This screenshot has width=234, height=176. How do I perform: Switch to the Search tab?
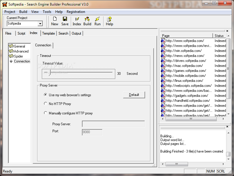click(x=63, y=33)
